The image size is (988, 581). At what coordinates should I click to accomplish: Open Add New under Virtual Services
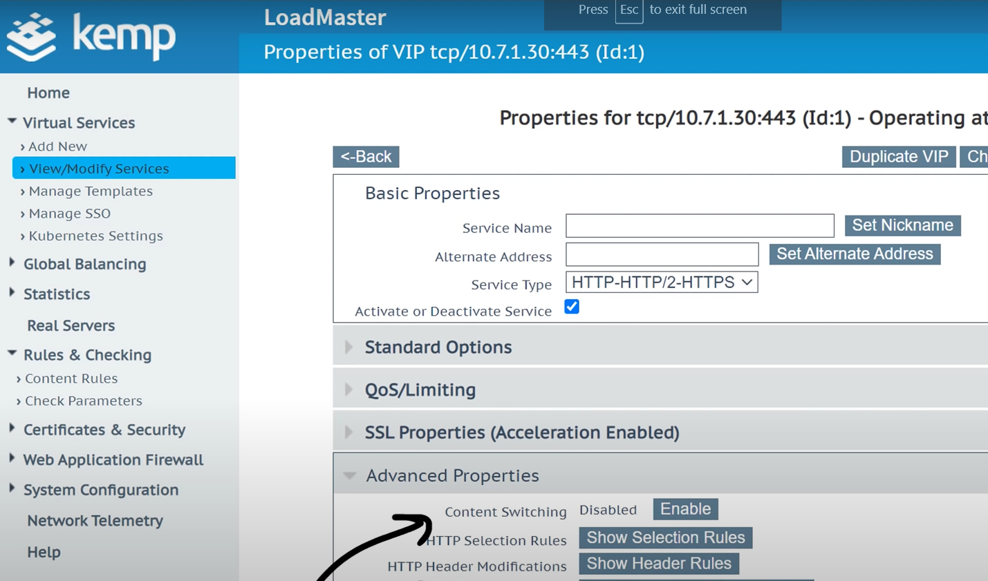click(57, 146)
